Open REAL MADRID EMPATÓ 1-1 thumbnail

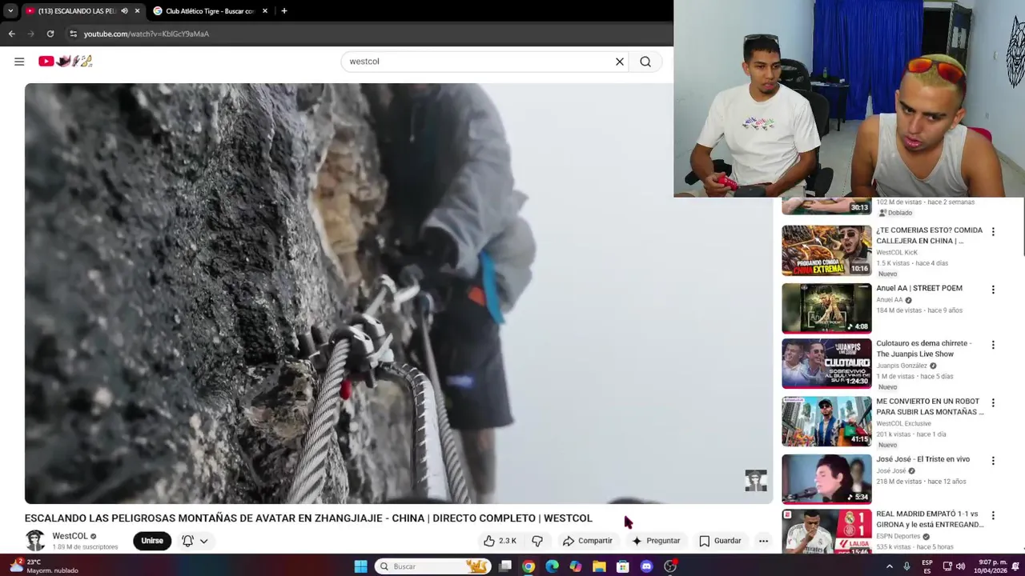pos(826,532)
